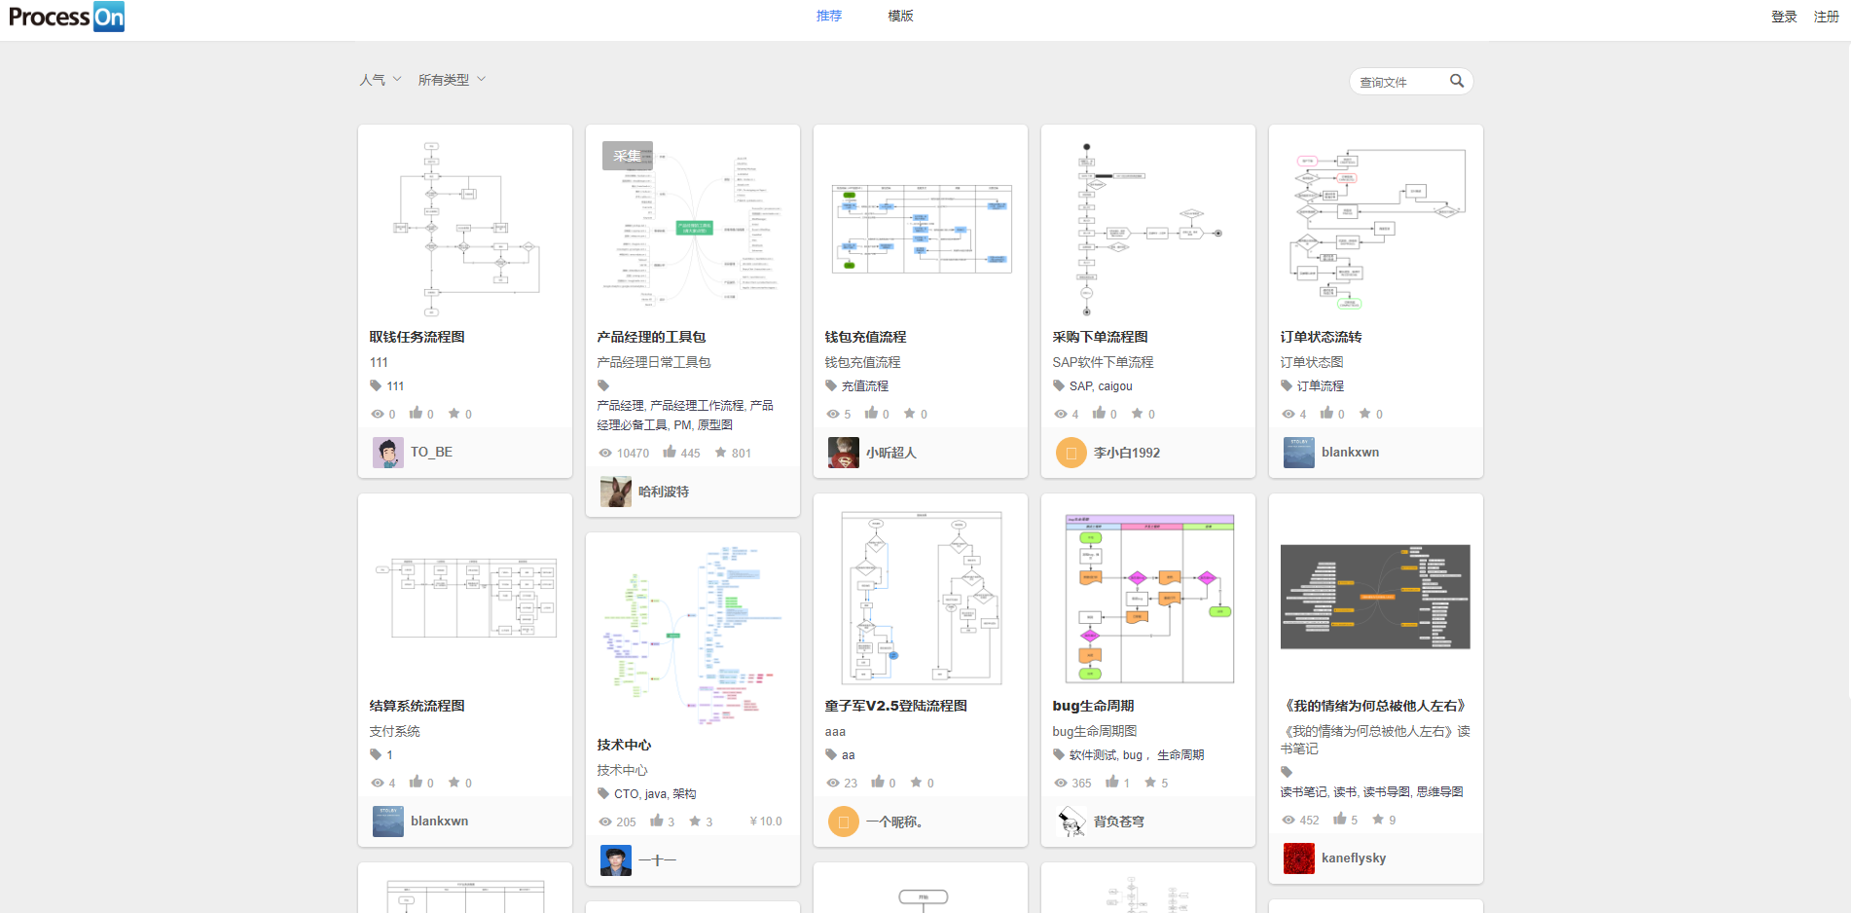
Task: Click the ¥ 10.0 price on 技术中心
Action: (766, 822)
